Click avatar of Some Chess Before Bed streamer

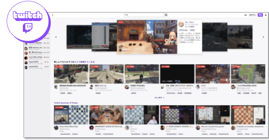pos(56,128)
